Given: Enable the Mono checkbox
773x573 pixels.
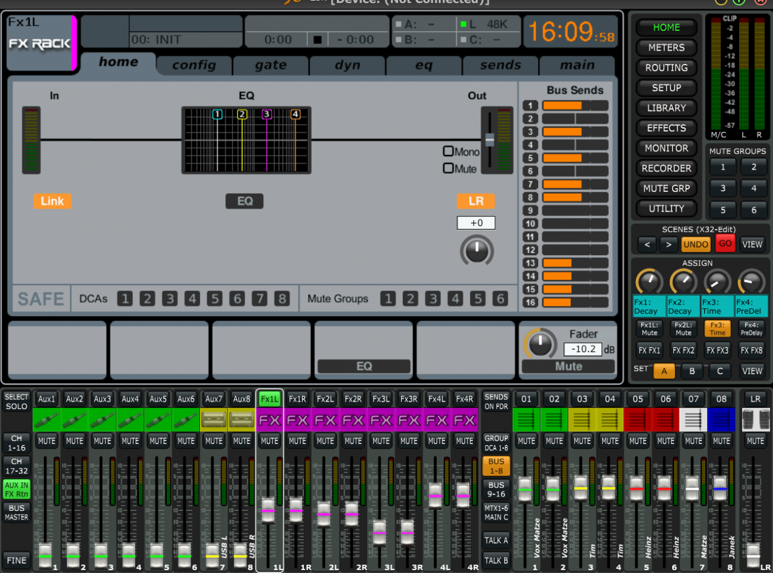Looking at the screenshot, I should (448, 151).
